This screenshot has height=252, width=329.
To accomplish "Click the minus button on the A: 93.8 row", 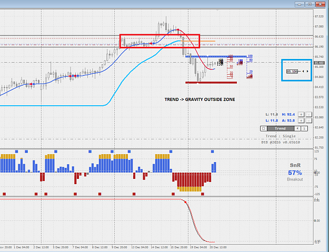I will [x=308, y=120].
